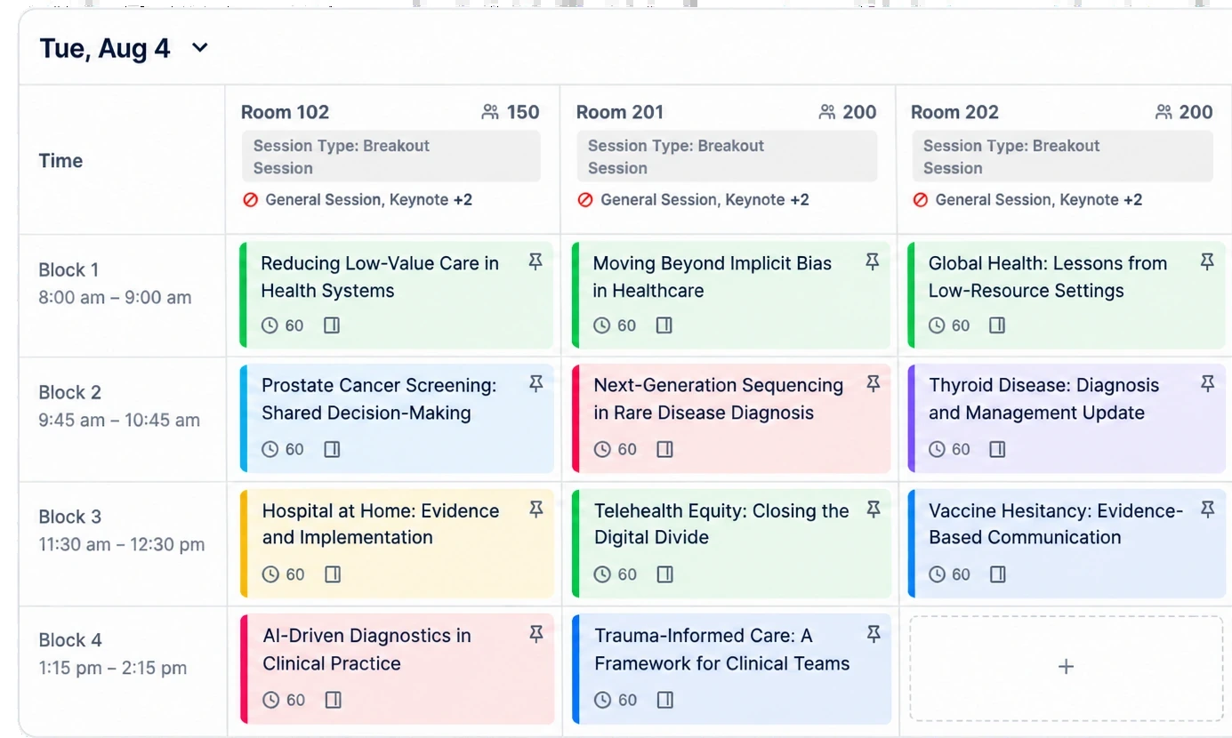The width and height of the screenshot is (1232, 738).
Task: Click the Room 102 column header name
Action: pyautogui.click(x=285, y=112)
